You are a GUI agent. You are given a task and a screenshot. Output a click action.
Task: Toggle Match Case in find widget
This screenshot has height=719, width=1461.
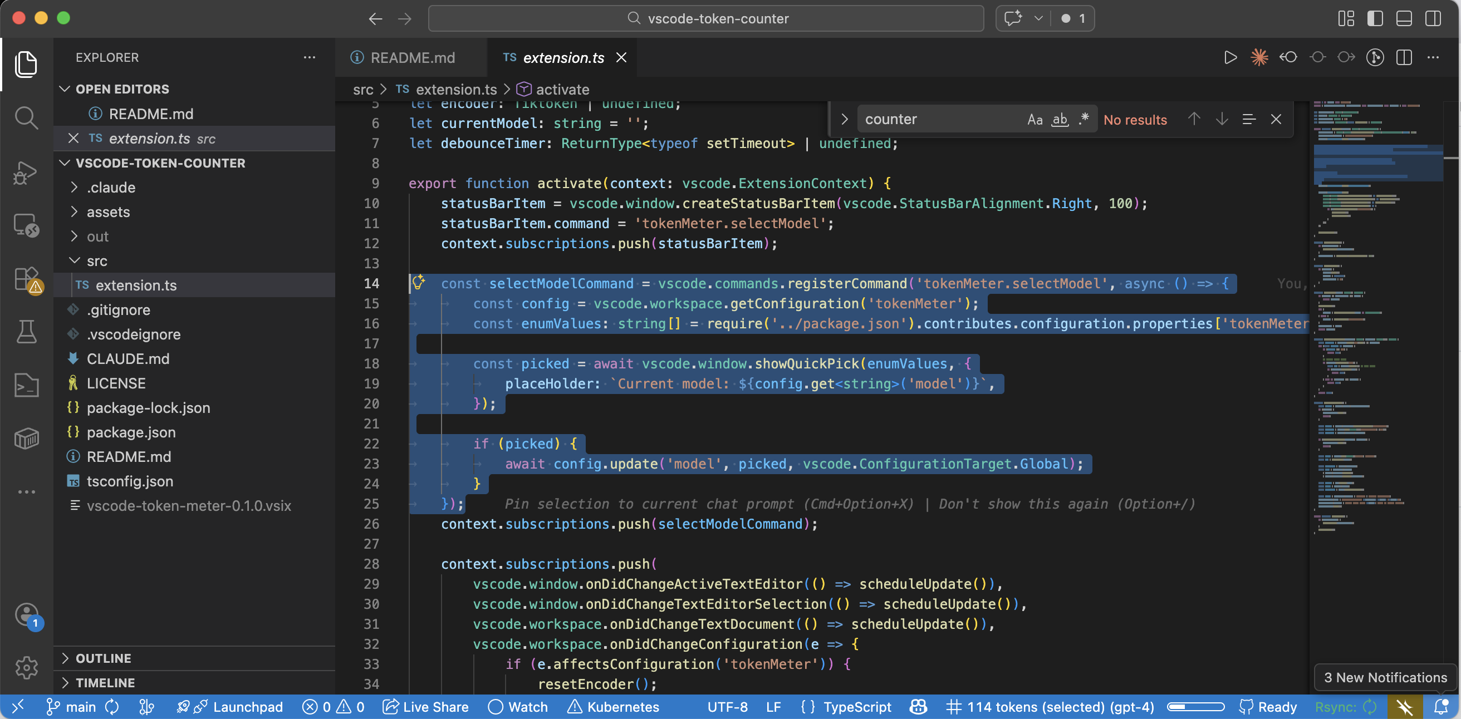click(1035, 119)
